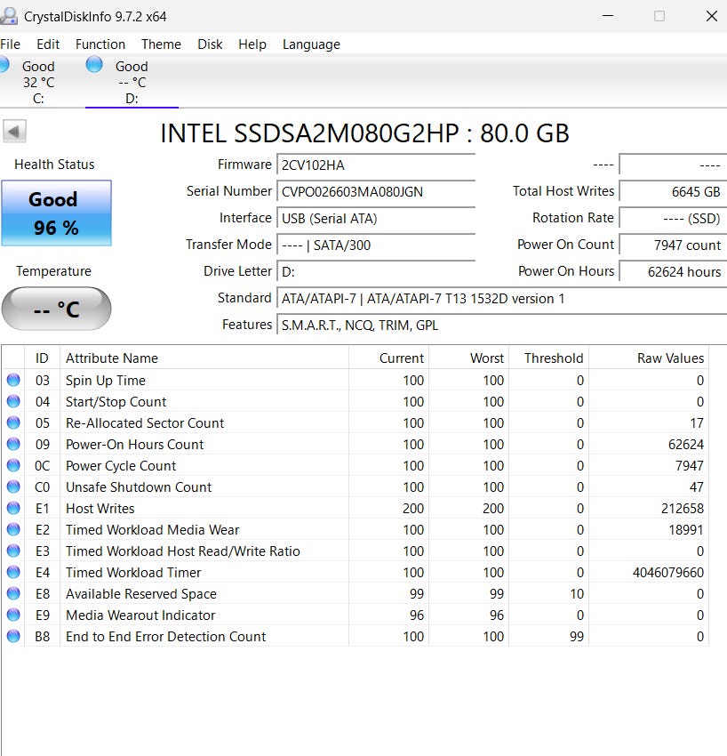Click the Features field S.M.A.R.T., NCQ, TRIM, GPL
The height and width of the screenshot is (756, 727).
pos(501,325)
